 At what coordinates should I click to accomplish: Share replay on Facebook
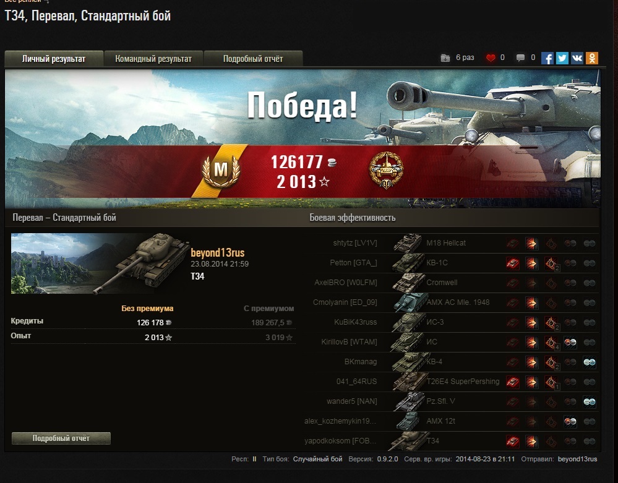pyautogui.click(x=547, y=58)
